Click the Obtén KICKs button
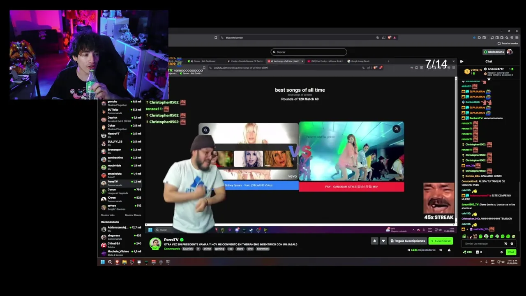Screen dimensions: 526x296 pyautogui.click(x=494, y=52)
